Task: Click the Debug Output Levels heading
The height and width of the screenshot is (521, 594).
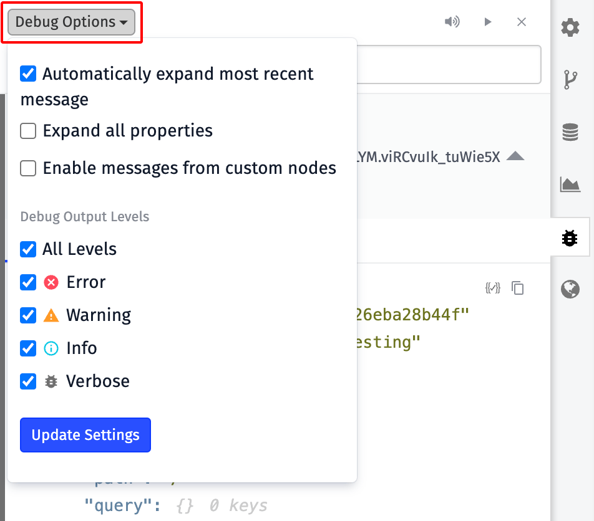Action: click(x=85, y=217)
